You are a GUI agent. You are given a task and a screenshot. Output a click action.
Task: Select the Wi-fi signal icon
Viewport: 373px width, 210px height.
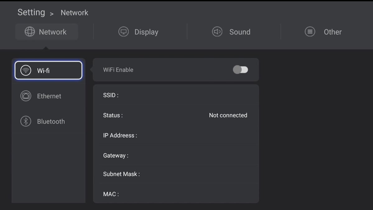26,70
